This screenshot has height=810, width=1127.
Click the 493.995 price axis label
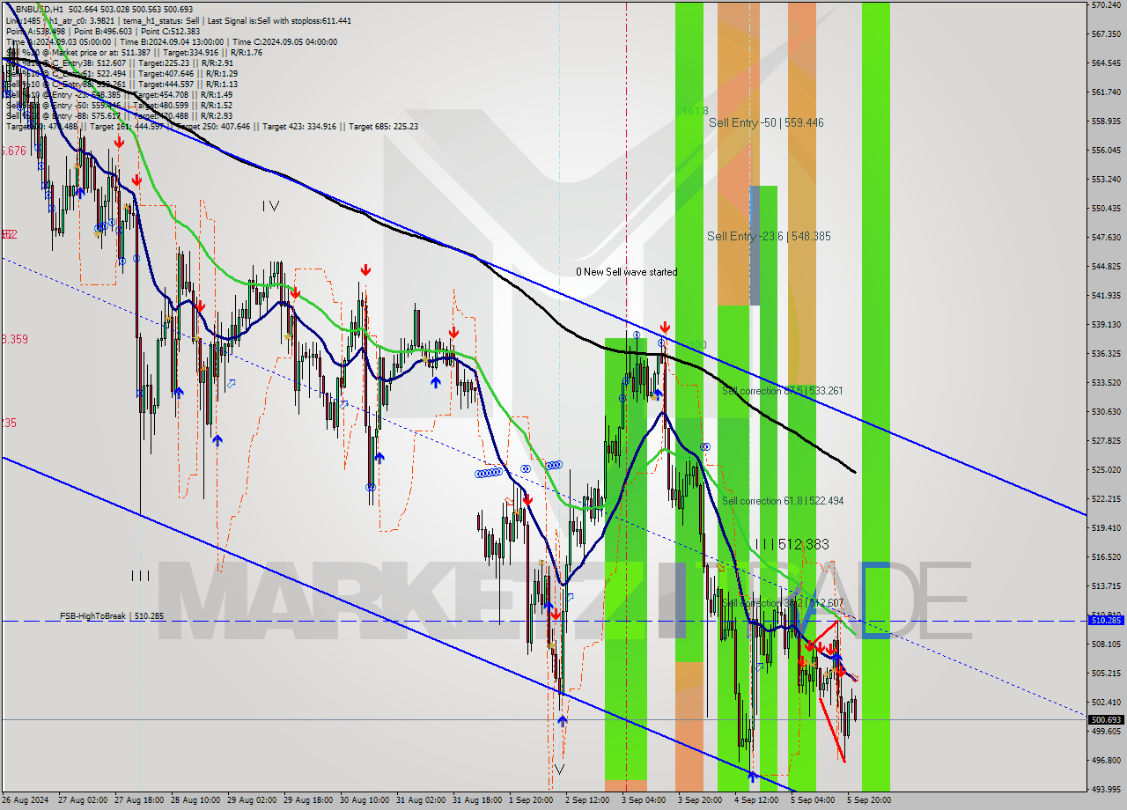1105,789
